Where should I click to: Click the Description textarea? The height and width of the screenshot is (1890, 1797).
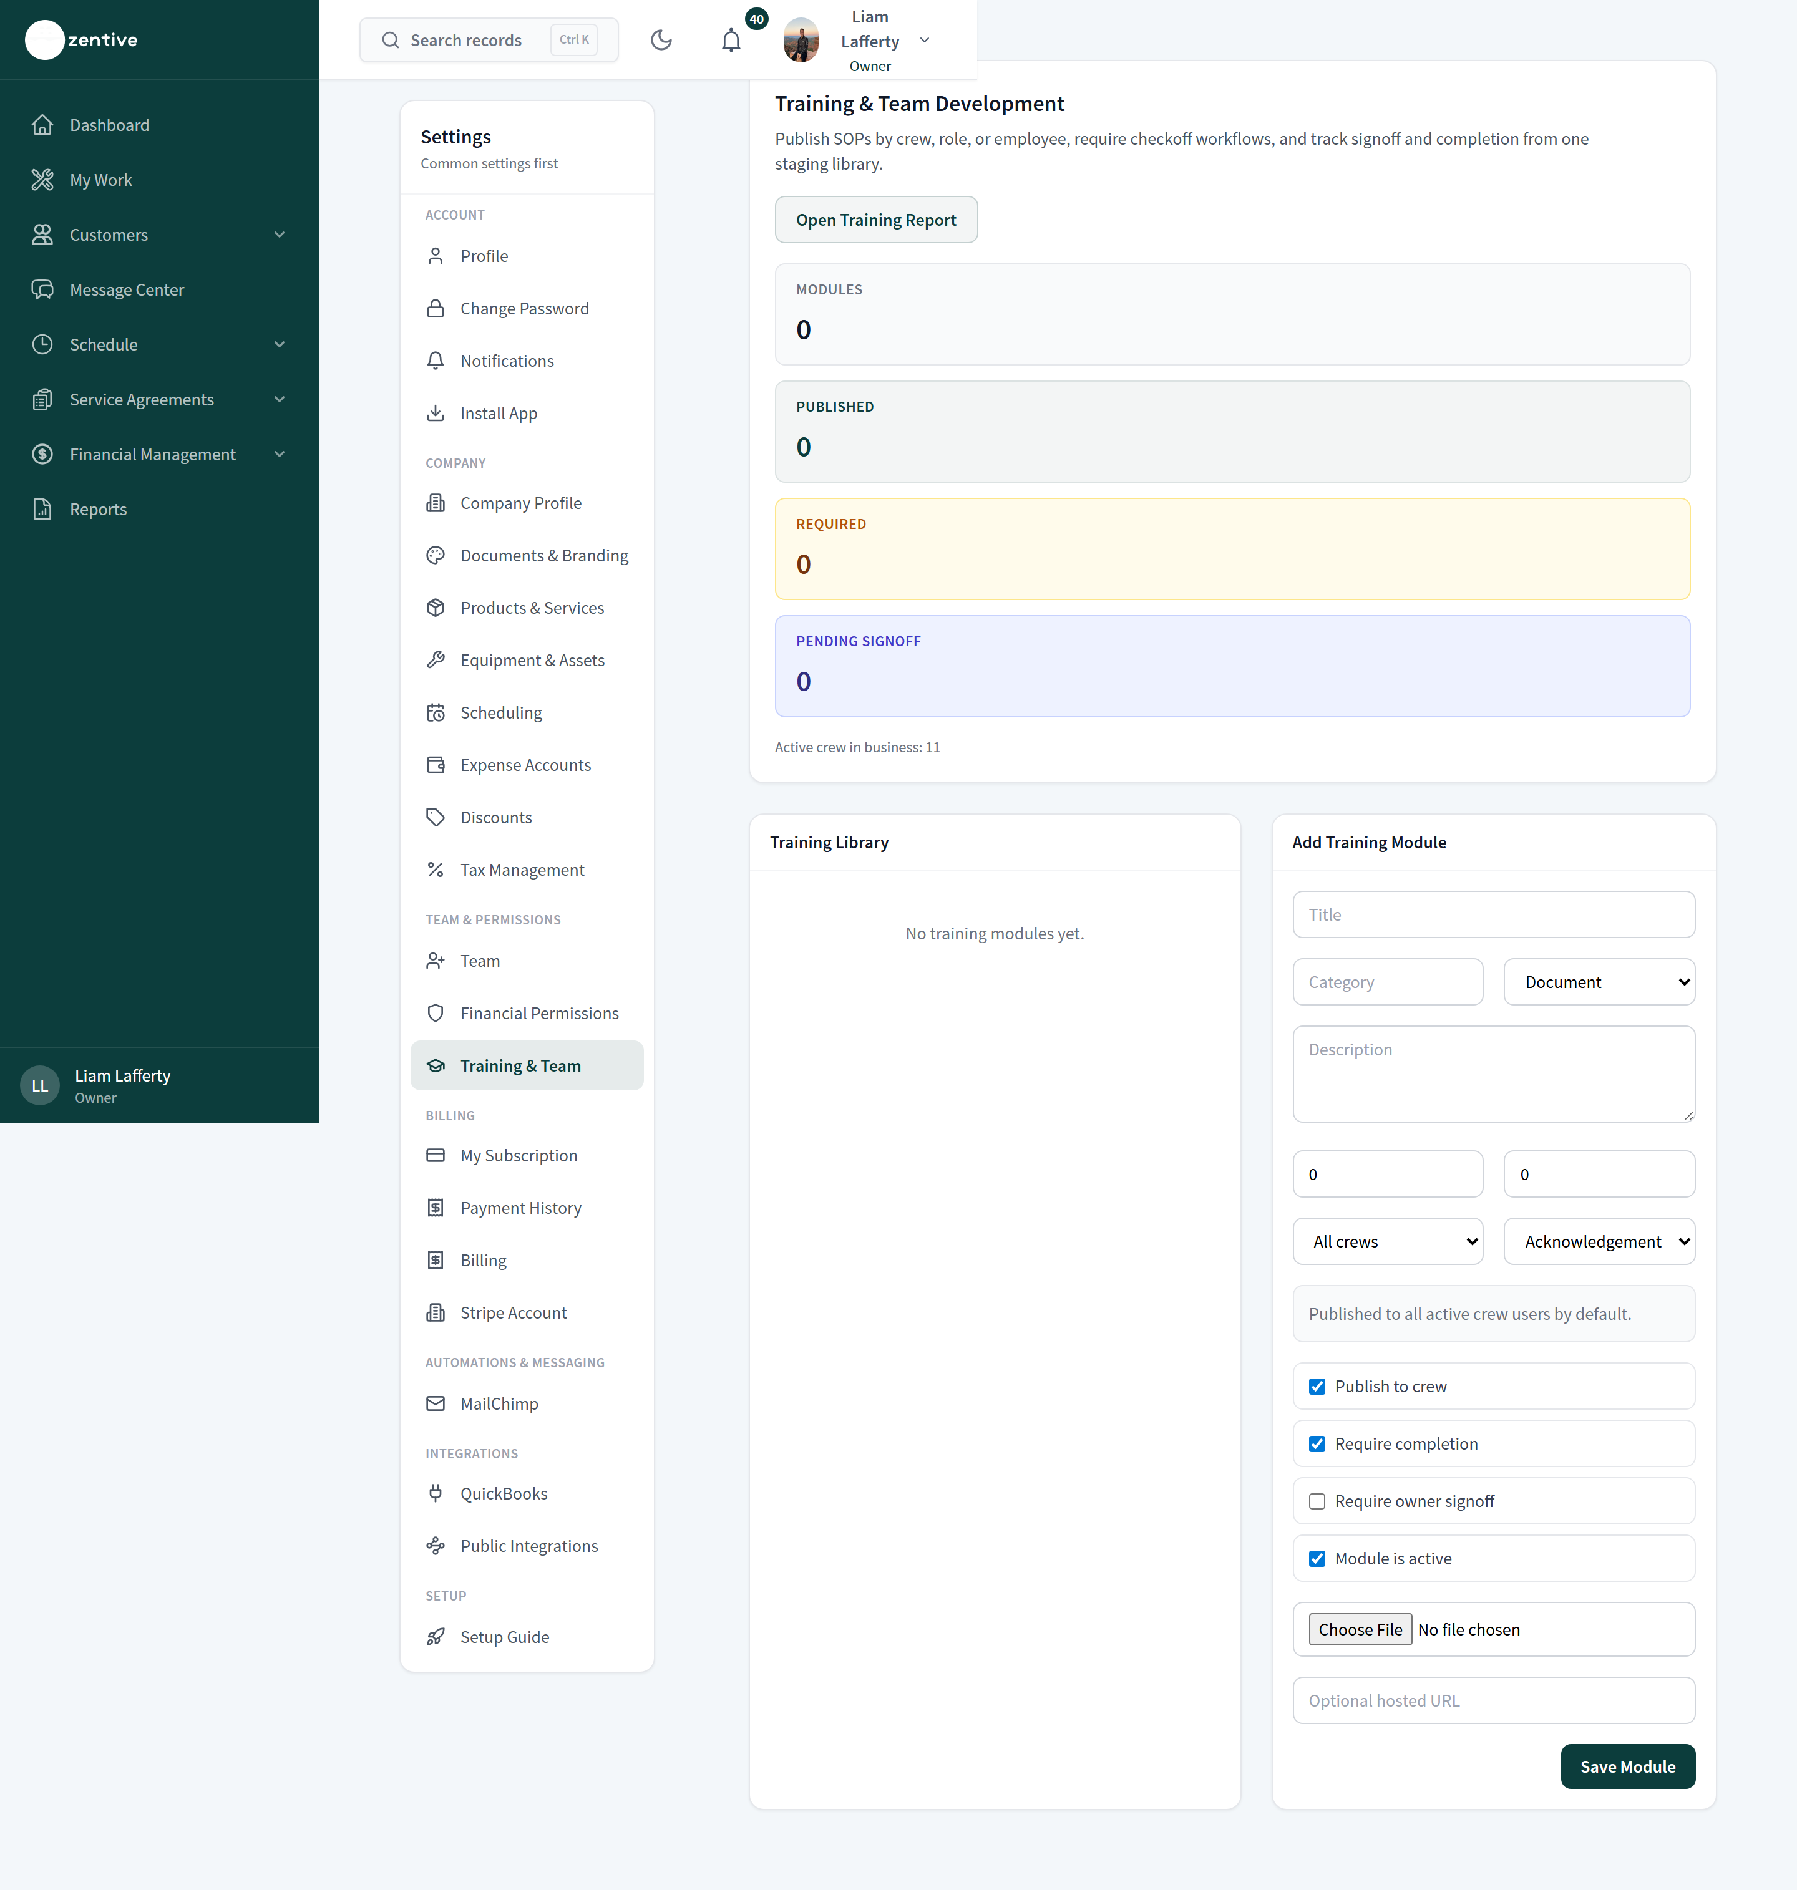(x=1493, y=1074)
